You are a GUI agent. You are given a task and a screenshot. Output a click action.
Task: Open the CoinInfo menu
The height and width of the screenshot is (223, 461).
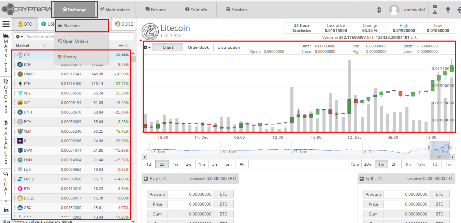[x=196, y=10]
